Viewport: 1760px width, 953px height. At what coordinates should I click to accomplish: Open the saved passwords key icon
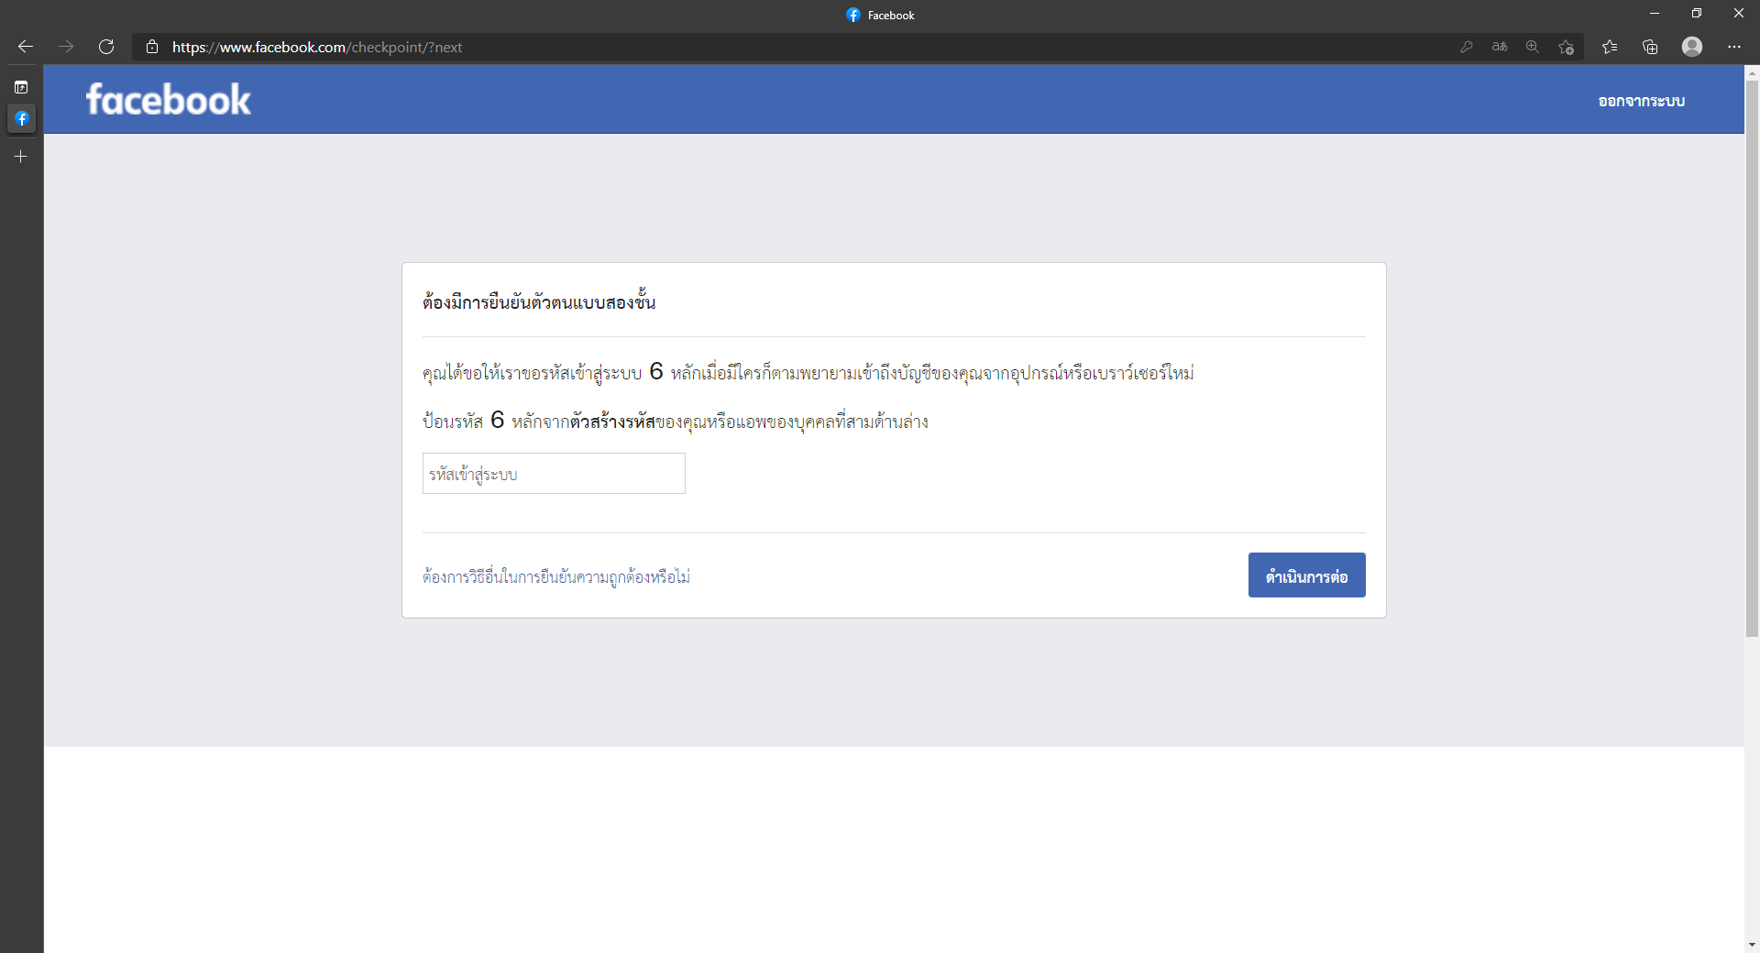click(1467, 47)
